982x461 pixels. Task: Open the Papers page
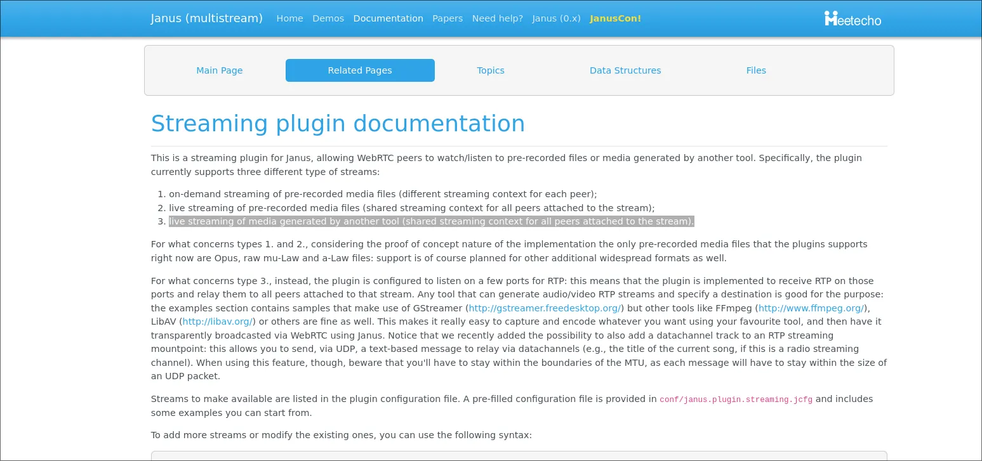448,18
